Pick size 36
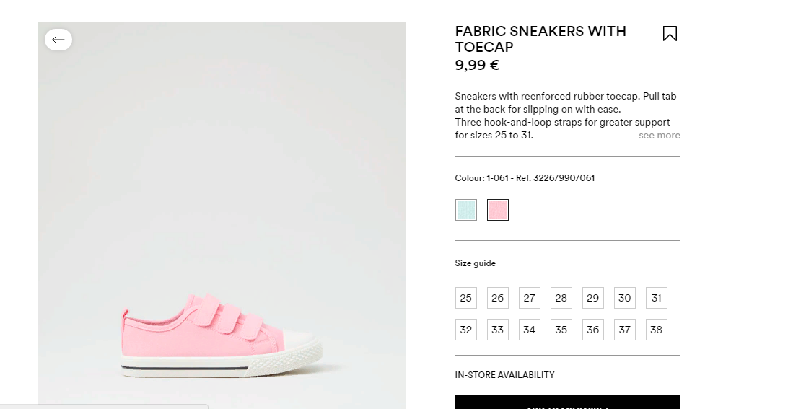788x409 pixels. pos(593,330)
